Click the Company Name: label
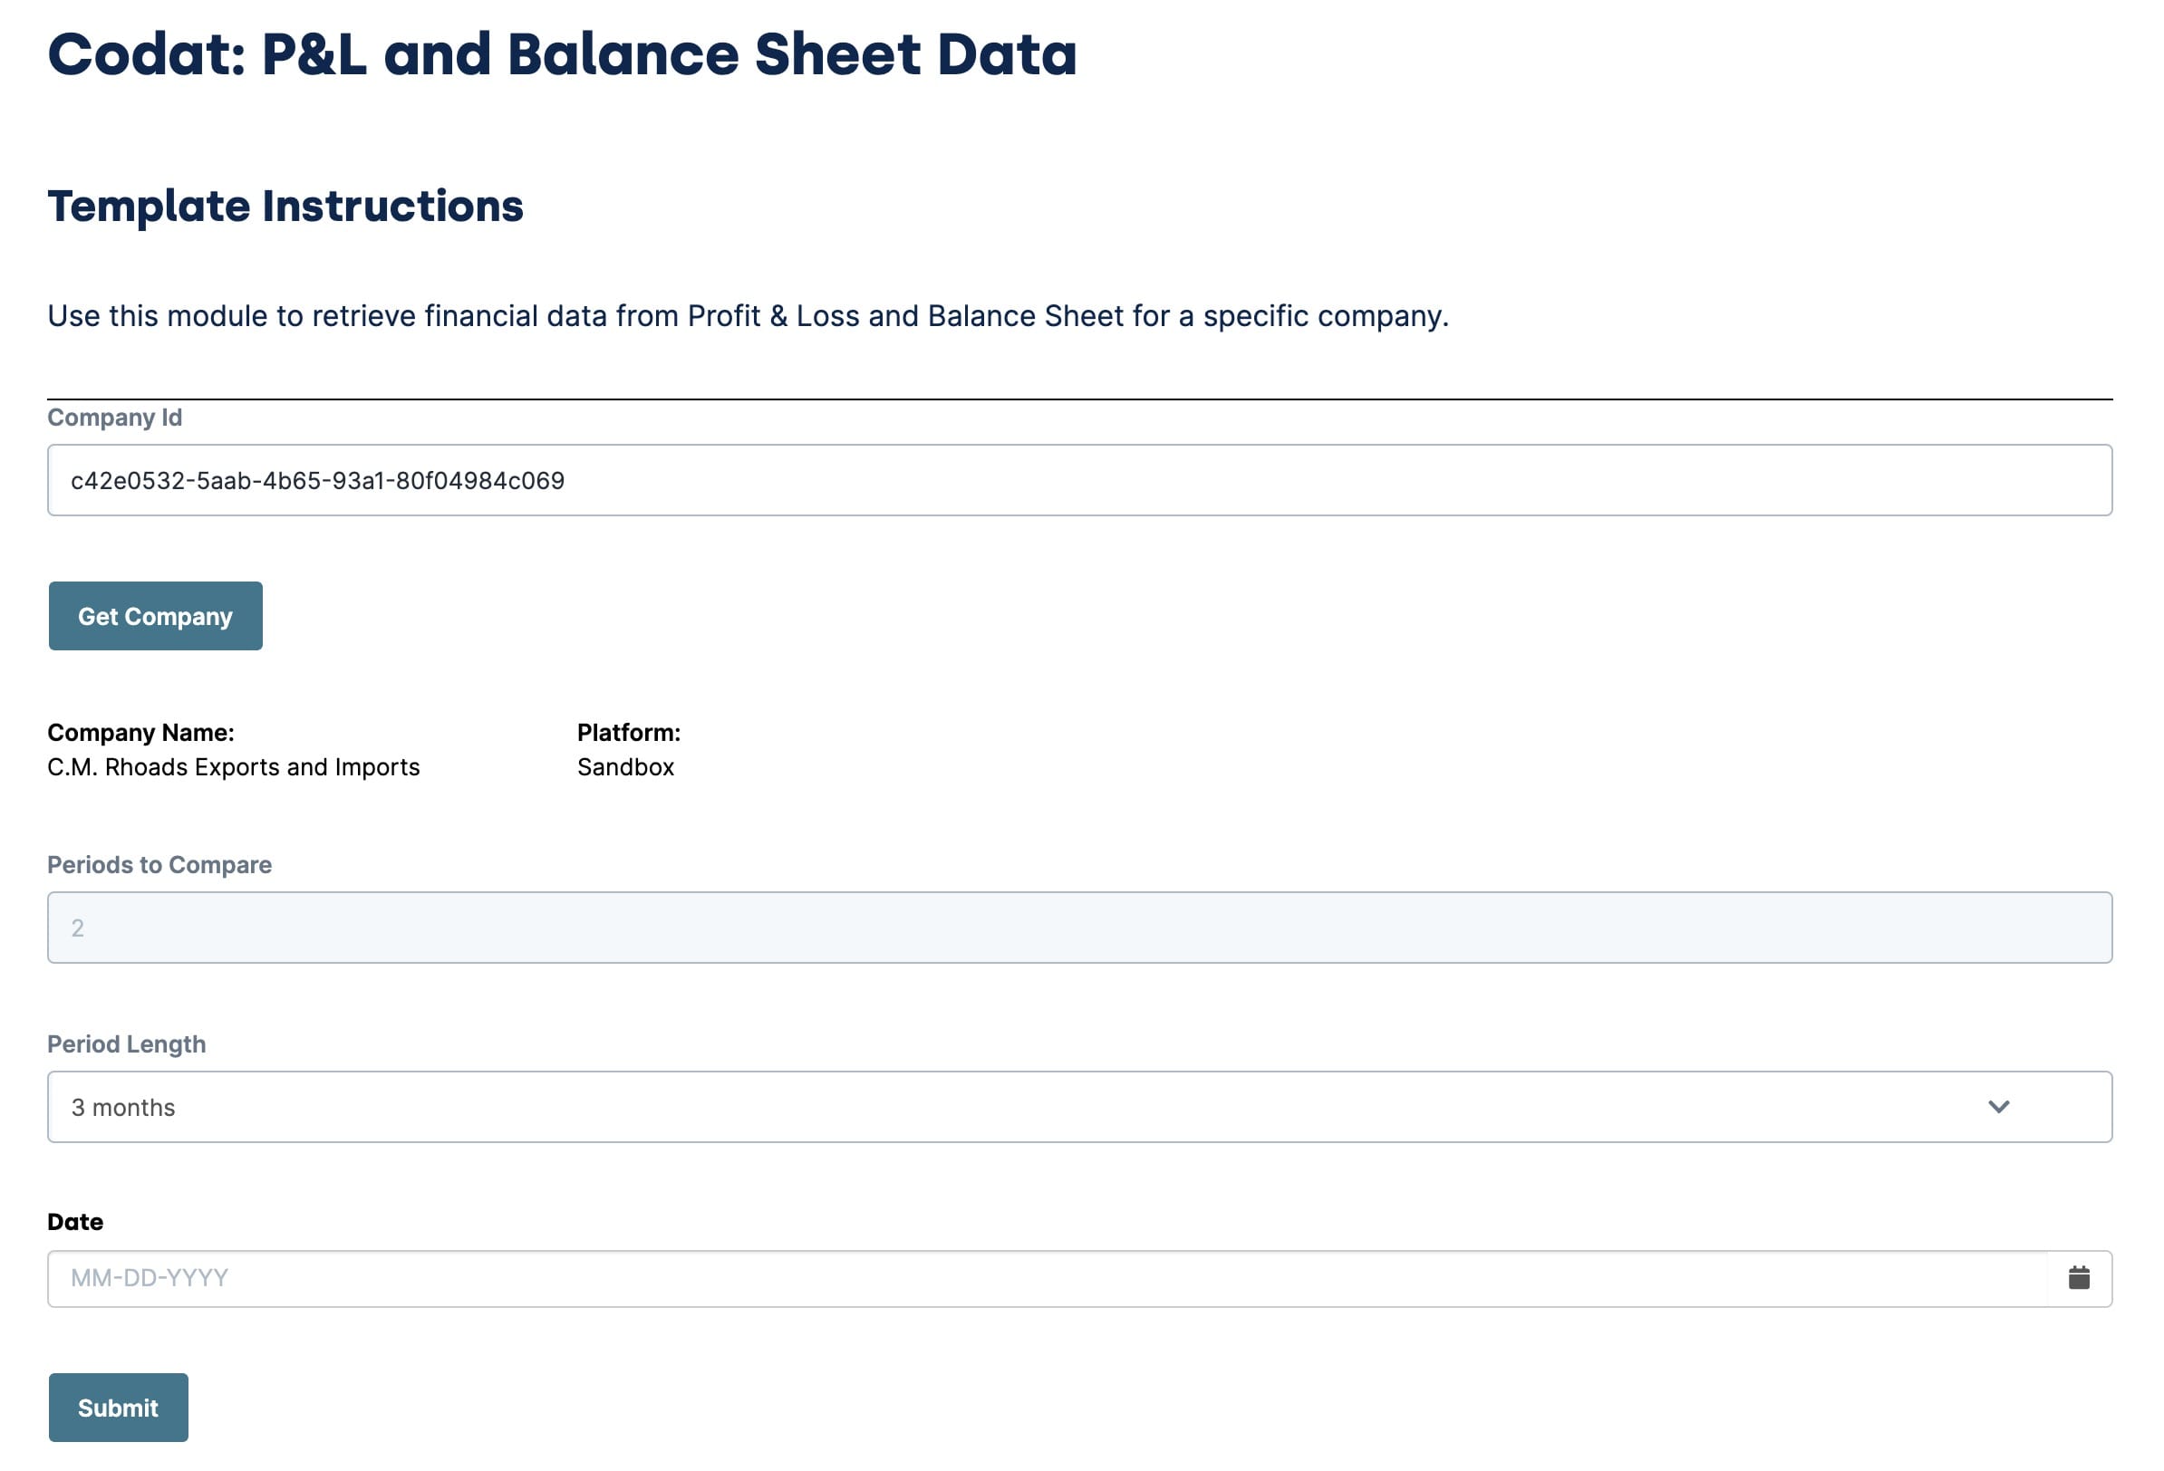The image size is (2164, 1471). click(x=140, y=733)
